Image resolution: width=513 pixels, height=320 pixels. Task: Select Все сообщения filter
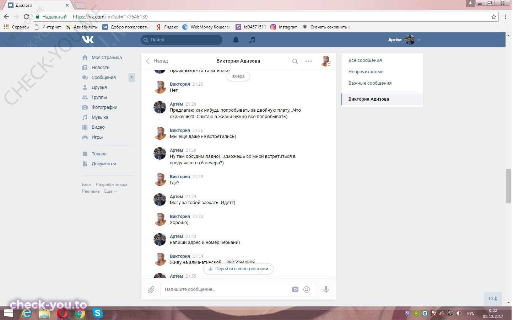point(365,60)
